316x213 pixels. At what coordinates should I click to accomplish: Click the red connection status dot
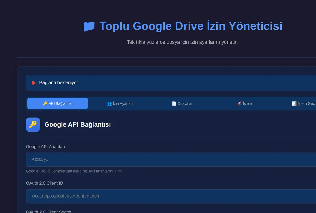33,83
